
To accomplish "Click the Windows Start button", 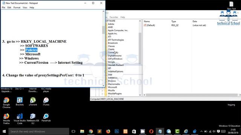I will point(4,131).
